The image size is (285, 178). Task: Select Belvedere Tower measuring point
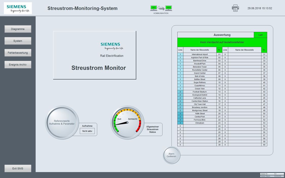(200, 67)
